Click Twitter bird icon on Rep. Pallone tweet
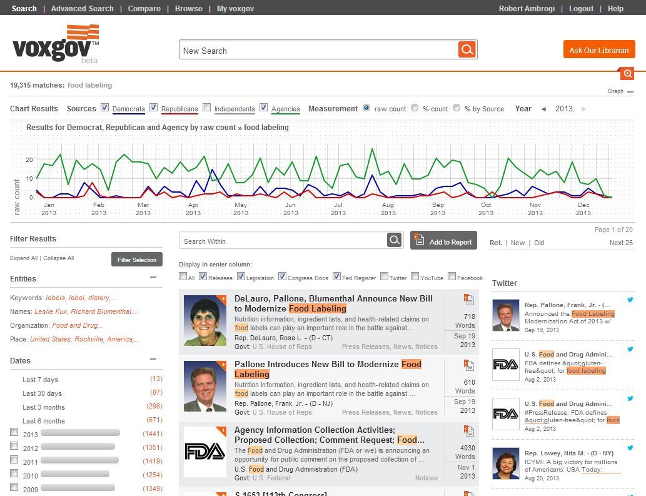The height and width of the screenshot is (496, 646). click(x=630, y=300)
